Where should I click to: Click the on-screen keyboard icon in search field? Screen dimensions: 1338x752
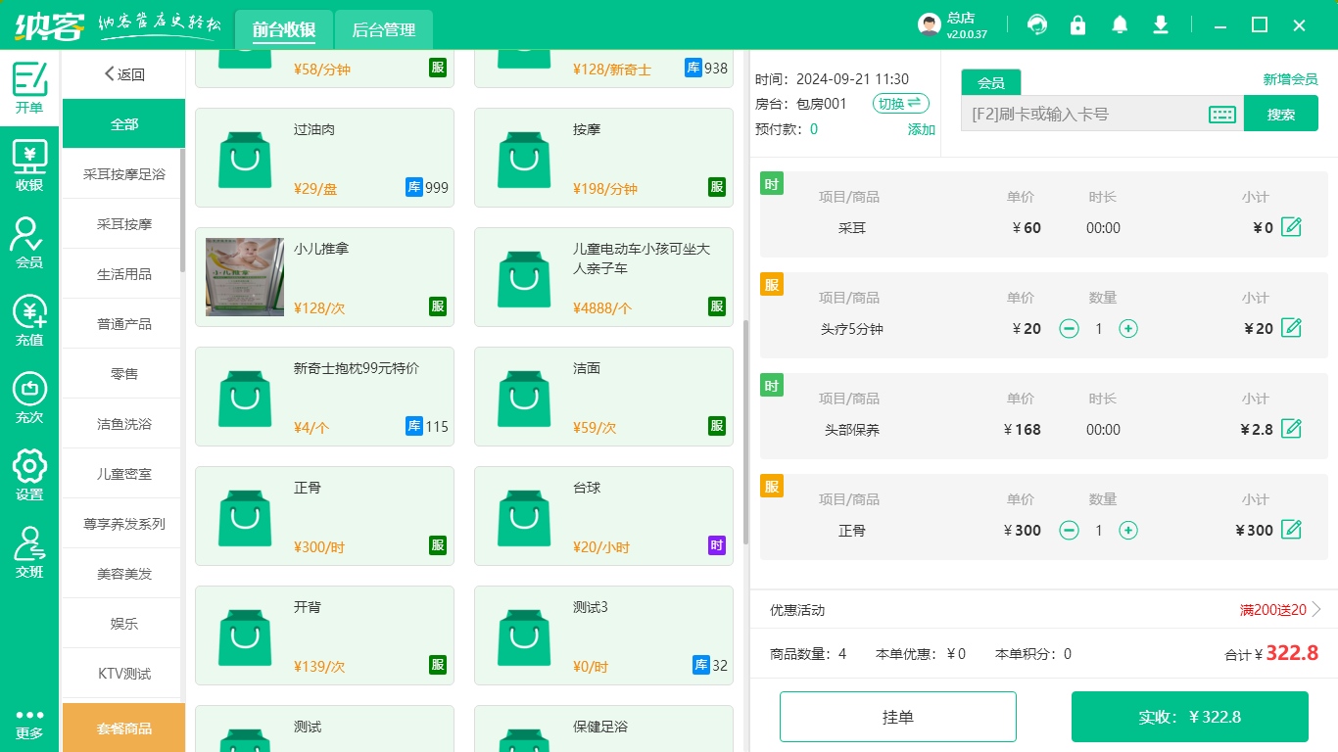1221,115
